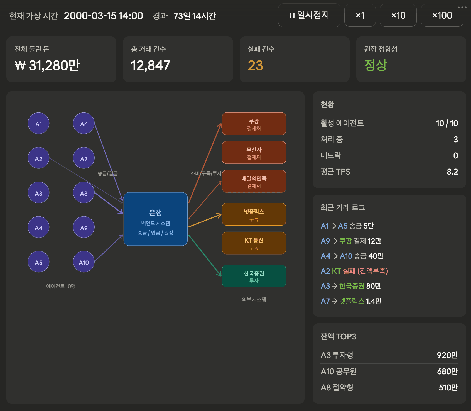The image size is (471, 411).
Task: Click the 에이전트 10명 caption
Action: coord(61,286)
